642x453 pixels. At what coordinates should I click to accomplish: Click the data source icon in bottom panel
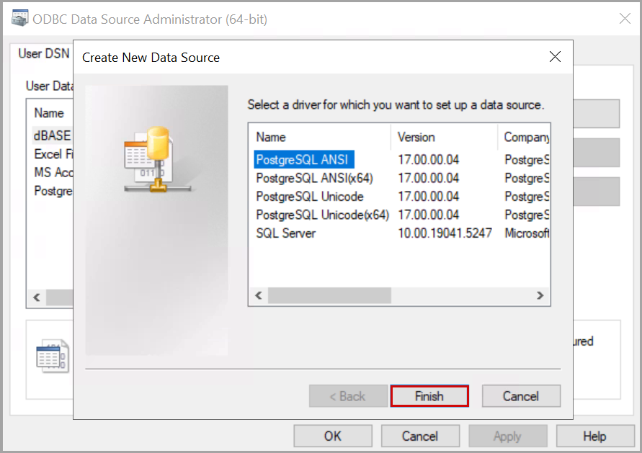coord(52,356)
